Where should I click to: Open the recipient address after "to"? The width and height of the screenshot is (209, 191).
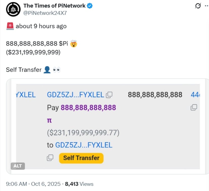(x=84, y=145)
